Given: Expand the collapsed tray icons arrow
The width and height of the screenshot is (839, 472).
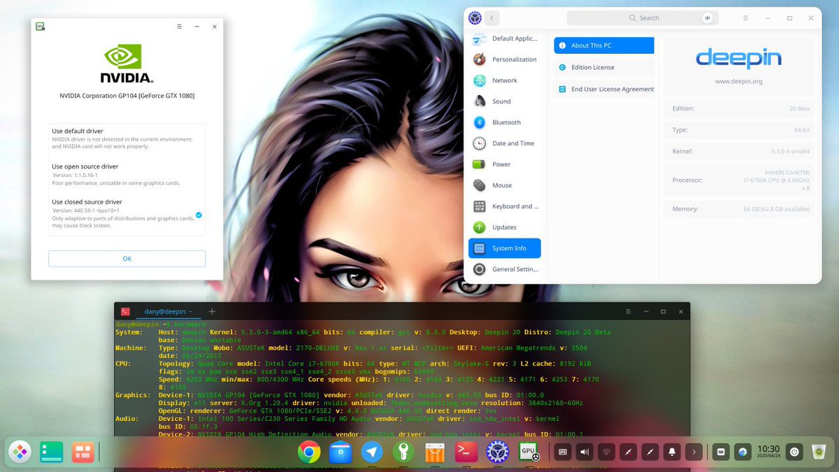Looking at the screenshot, I should (x=694, y=452).
